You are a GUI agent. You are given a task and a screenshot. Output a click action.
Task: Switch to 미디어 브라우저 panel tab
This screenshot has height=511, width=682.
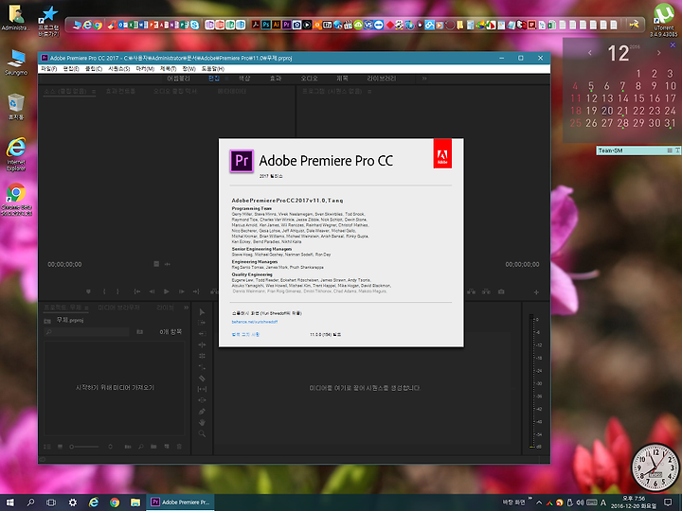pos(118,308)
